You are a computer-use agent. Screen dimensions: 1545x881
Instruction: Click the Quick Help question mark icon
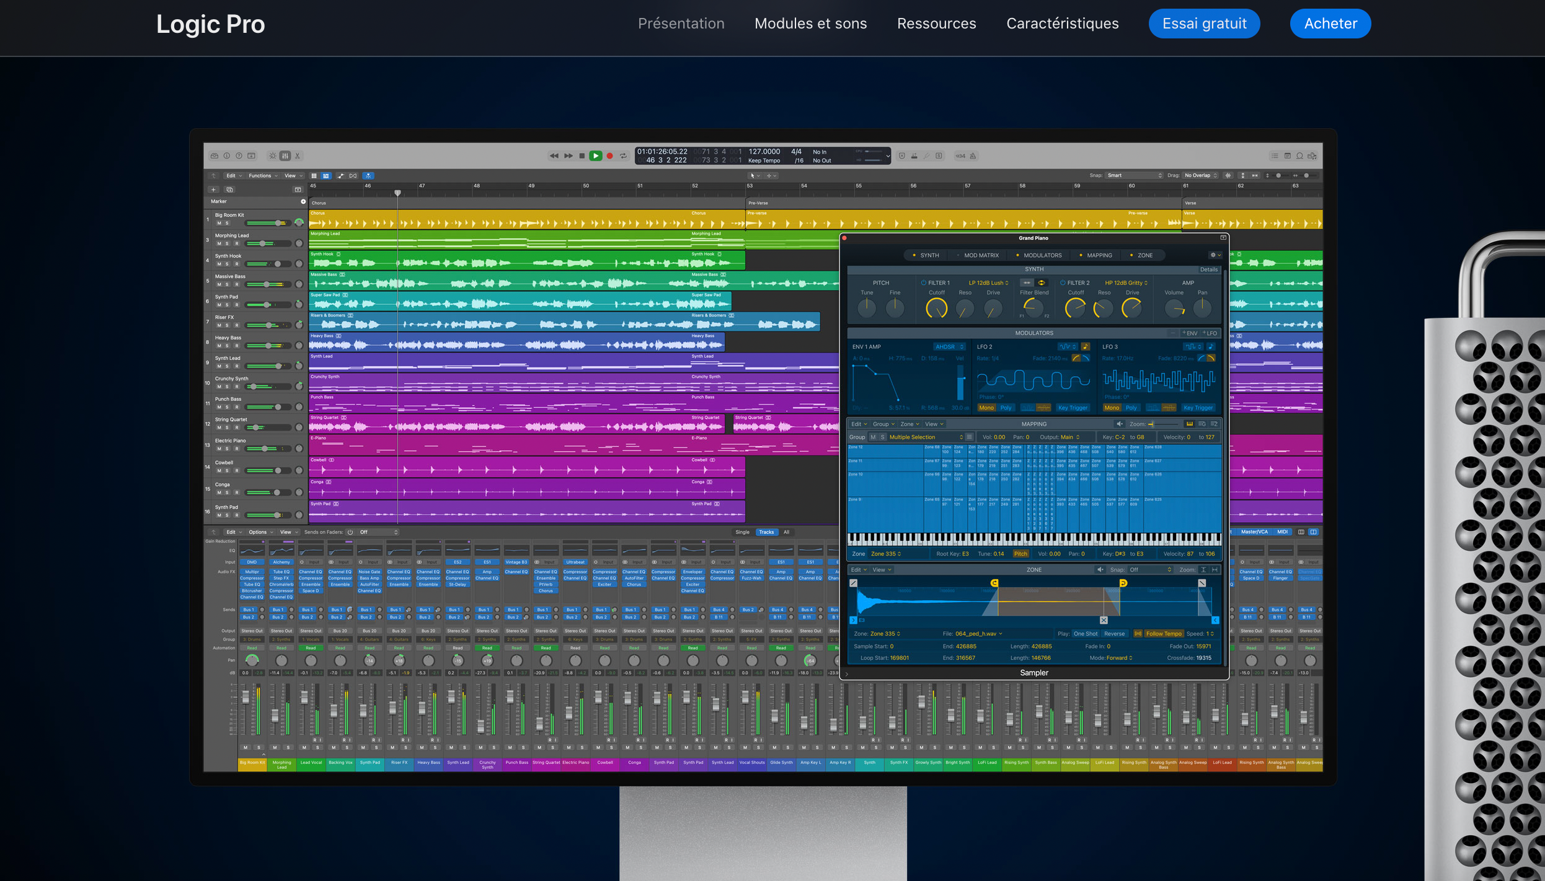pos(239,156)
